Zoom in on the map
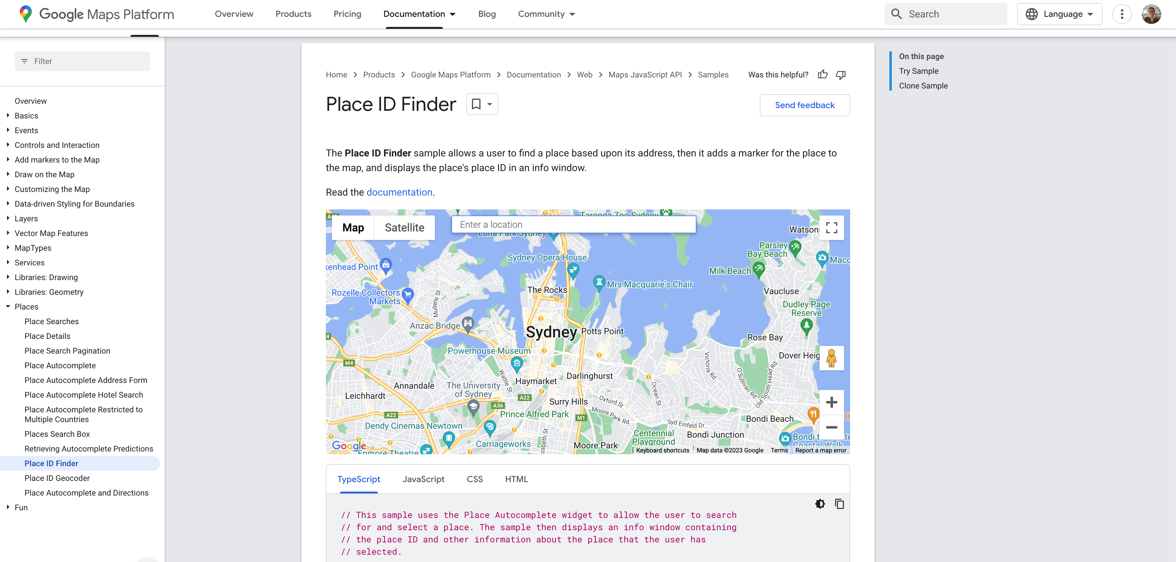This screenshot has height=562, width=1176. (831, 402)
